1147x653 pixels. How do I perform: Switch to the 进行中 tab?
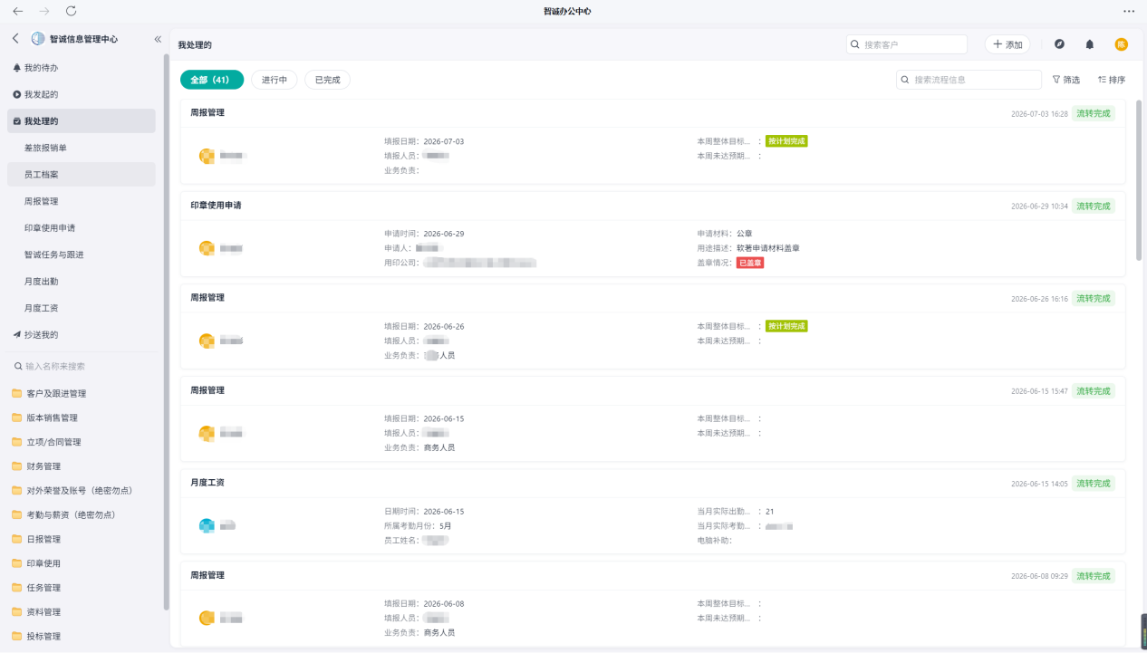tap(275, 80)
